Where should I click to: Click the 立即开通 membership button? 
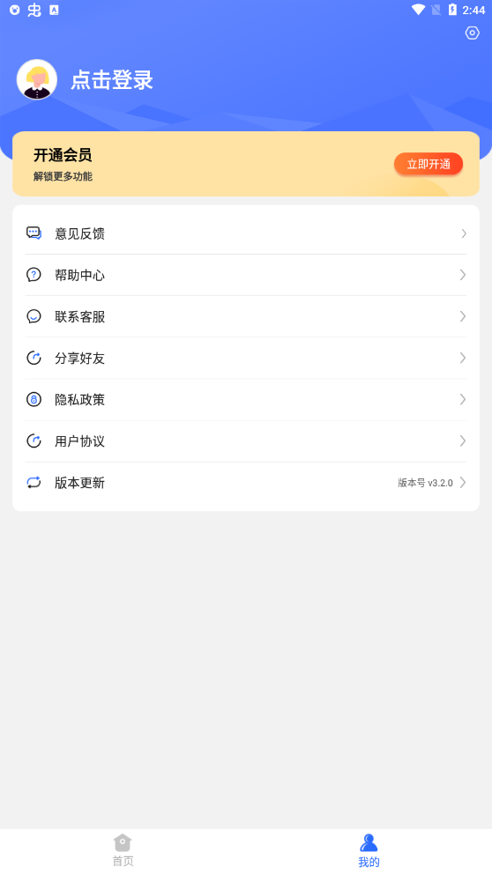(x=429, y=164)
